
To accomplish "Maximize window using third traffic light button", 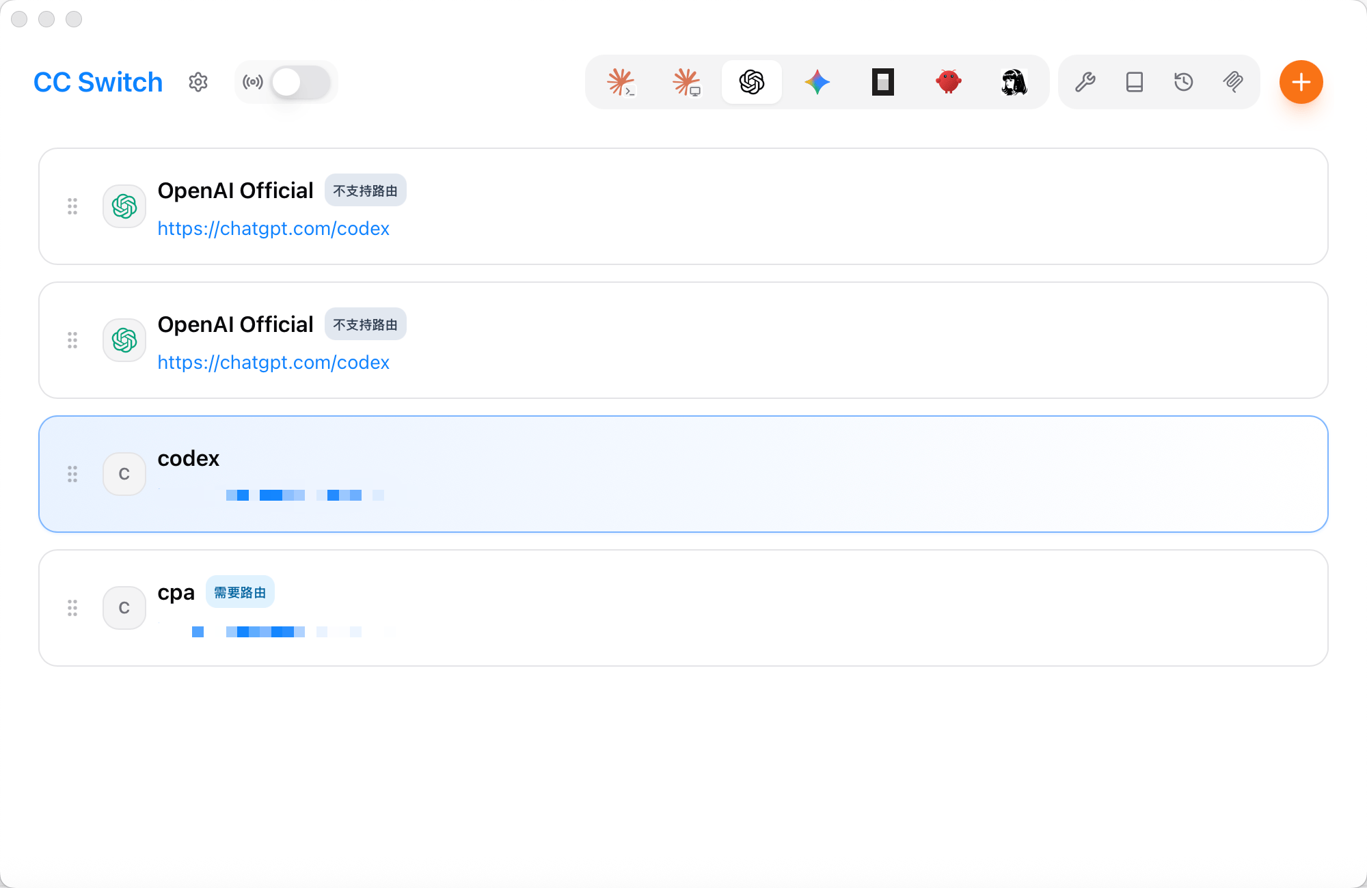I will coord(74,19).
